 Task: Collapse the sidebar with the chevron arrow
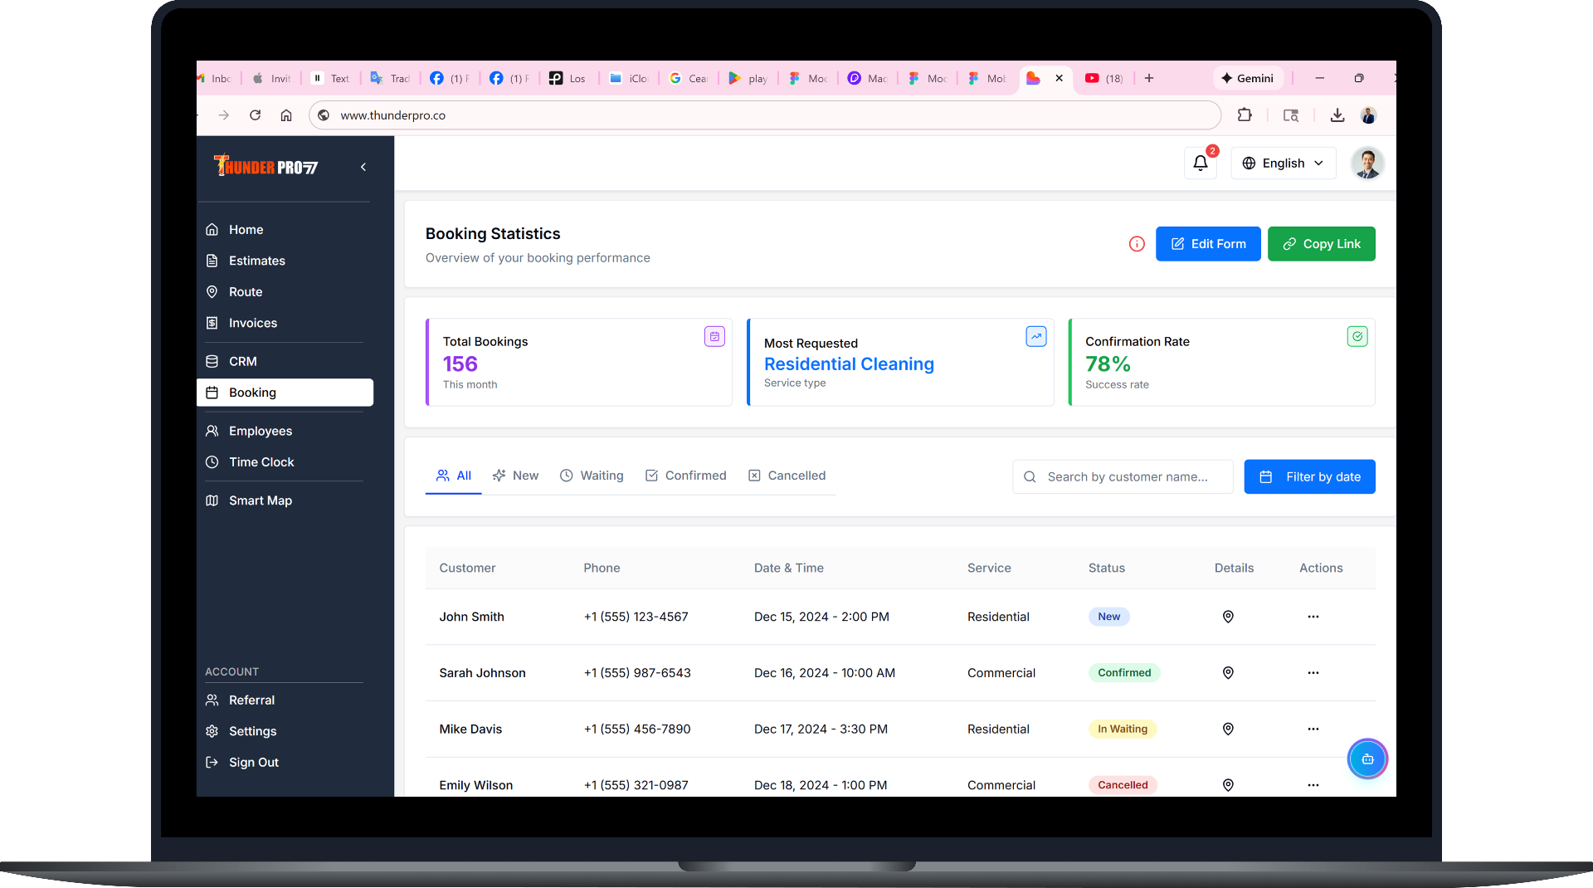point(363,167)
